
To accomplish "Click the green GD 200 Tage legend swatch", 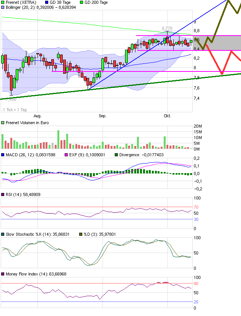I will click(x=81, y=3).
